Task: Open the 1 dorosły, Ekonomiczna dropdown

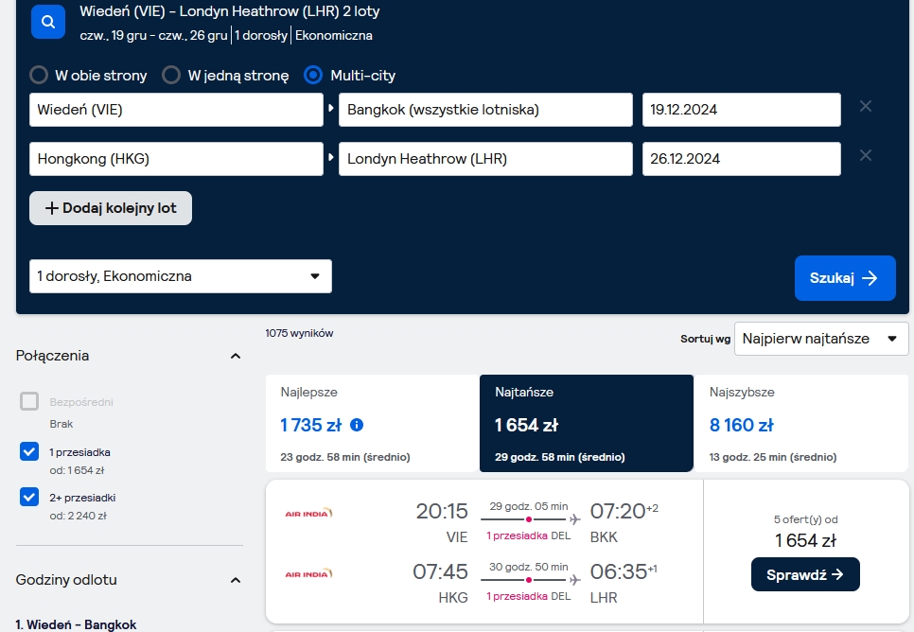Action: [x=181, y=276]
